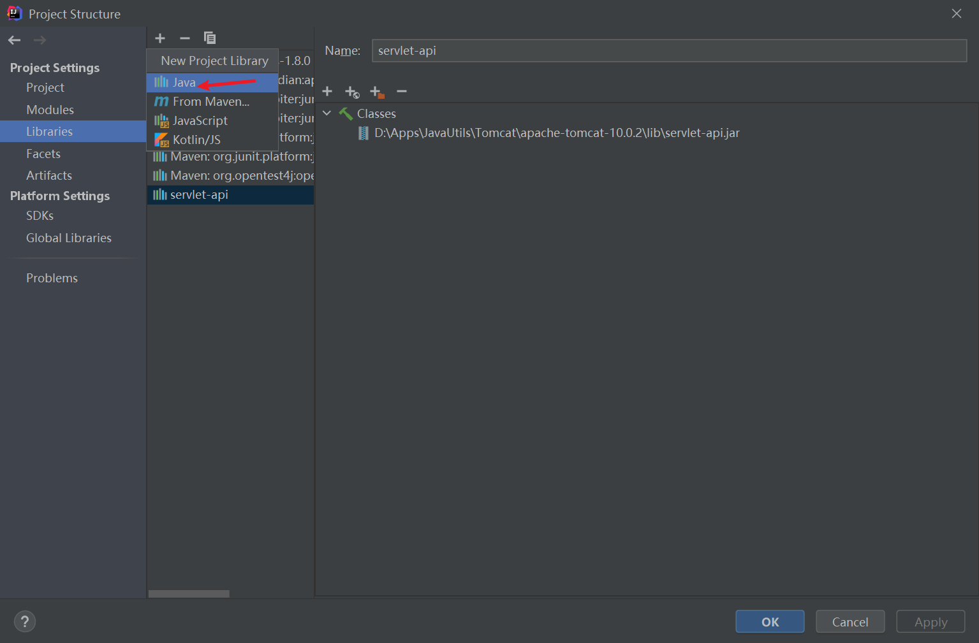Open the Problems page
Image resolution: width=979 pixels, height=643 pixels.
[x=52, y=278]
